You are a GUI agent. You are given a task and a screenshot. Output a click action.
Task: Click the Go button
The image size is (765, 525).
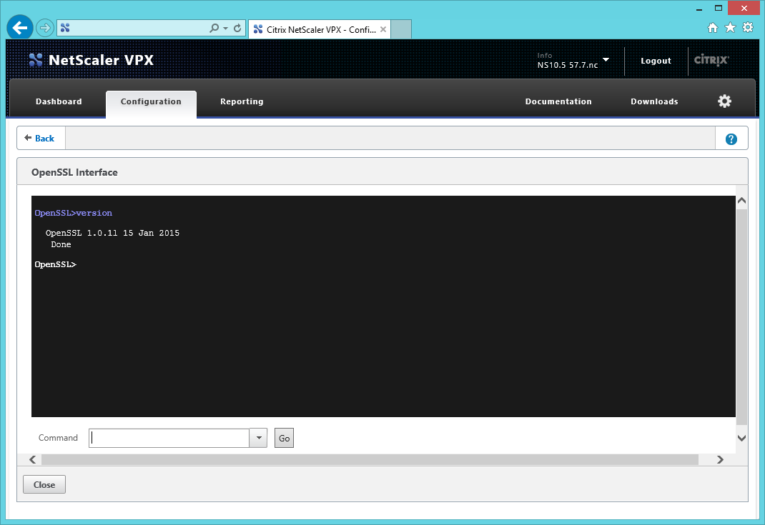284,438
